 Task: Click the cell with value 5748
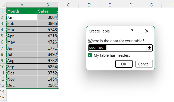click(x=48, y=30)
